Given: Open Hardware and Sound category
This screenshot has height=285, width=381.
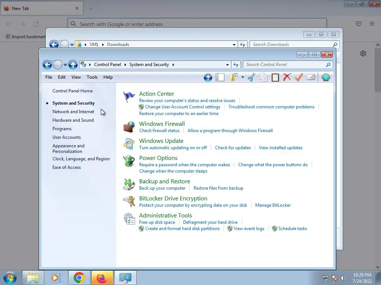Looking at the screenshot, I should click(x=73, y=120).
